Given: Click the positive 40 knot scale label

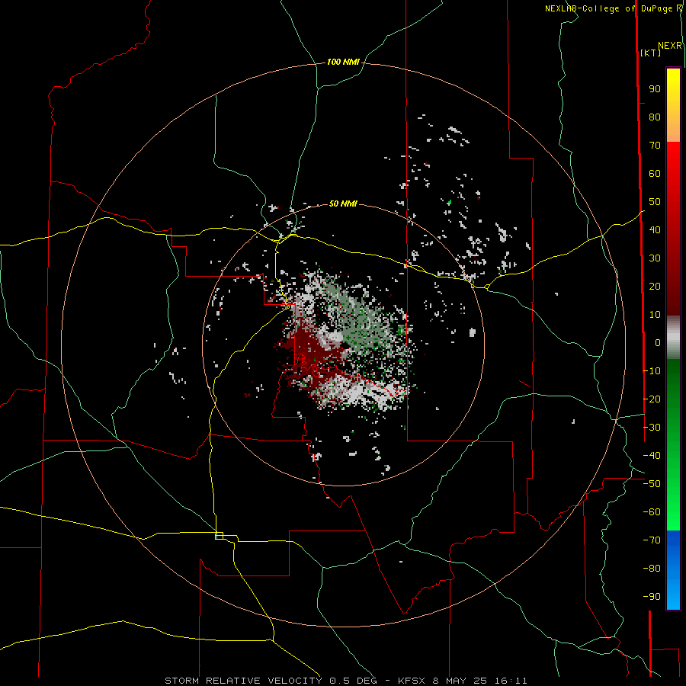Looking at the screenshot, I should pos(655,229).
